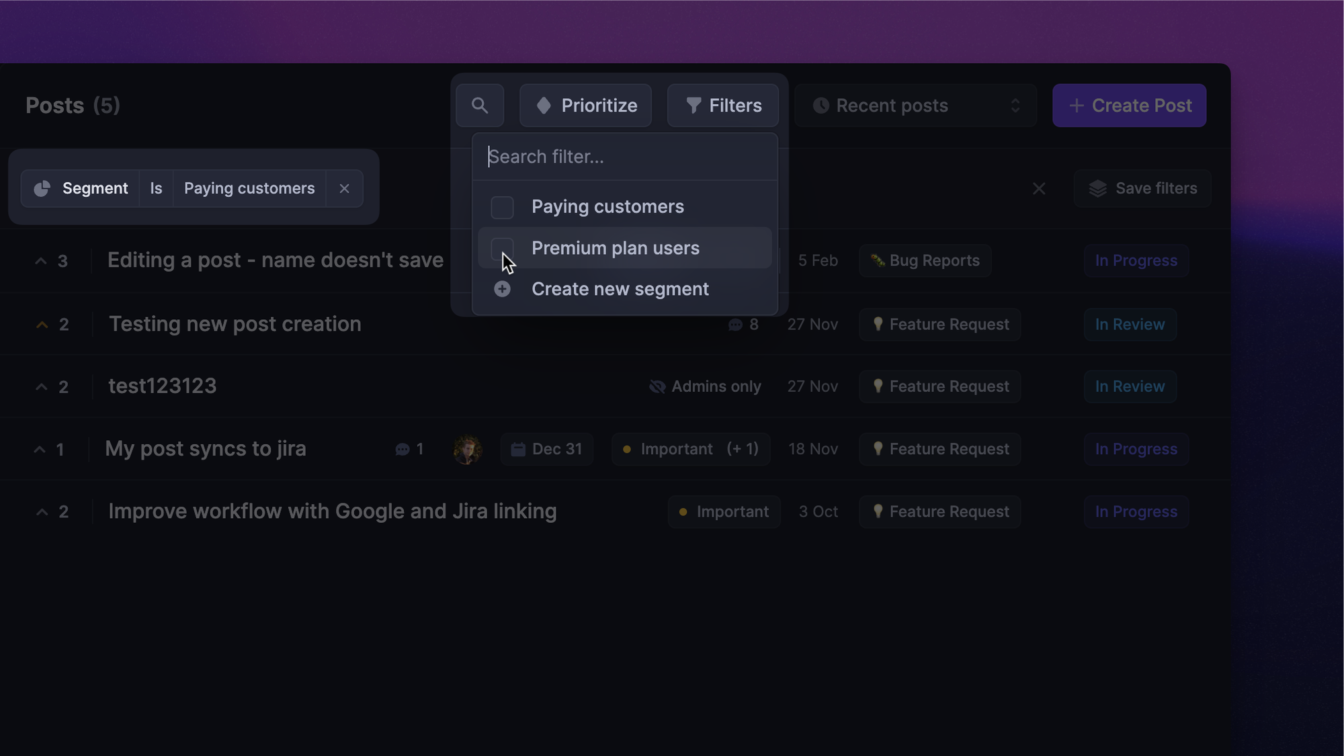The width and height of the screenshot is (1344, 756).
Task: Open the Recent posts sort dropdown
Action: tap(915, 106)
